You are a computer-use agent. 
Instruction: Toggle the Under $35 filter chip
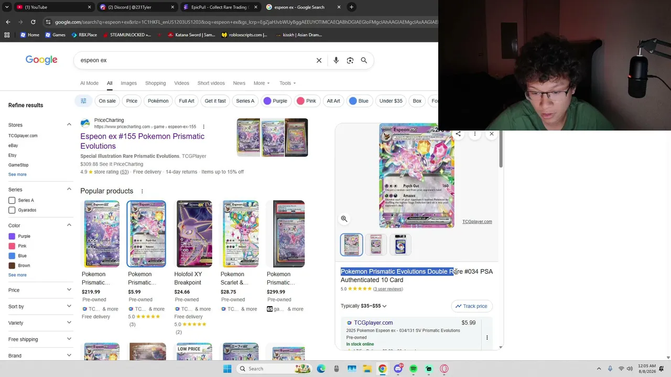pos(391,101)
